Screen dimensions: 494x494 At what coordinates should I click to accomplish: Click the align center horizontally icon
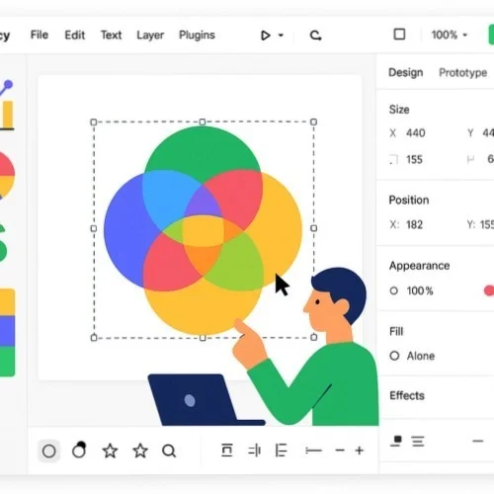pos(254,451)
